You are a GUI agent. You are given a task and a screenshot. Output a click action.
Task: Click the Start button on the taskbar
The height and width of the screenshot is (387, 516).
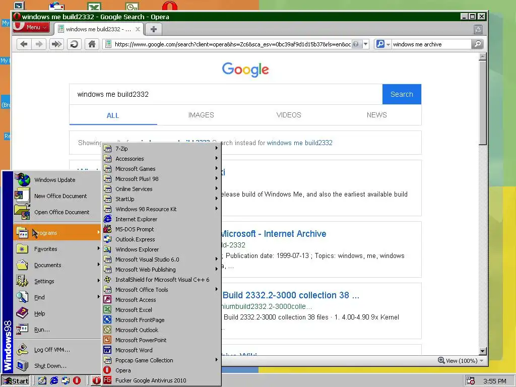click(16, 381)
